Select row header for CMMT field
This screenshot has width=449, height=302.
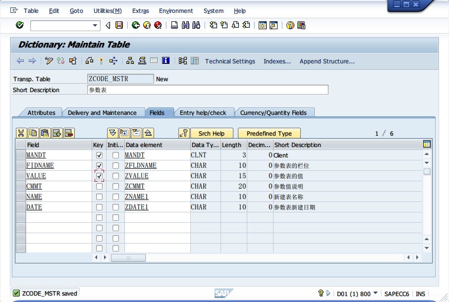pos(21,187)
